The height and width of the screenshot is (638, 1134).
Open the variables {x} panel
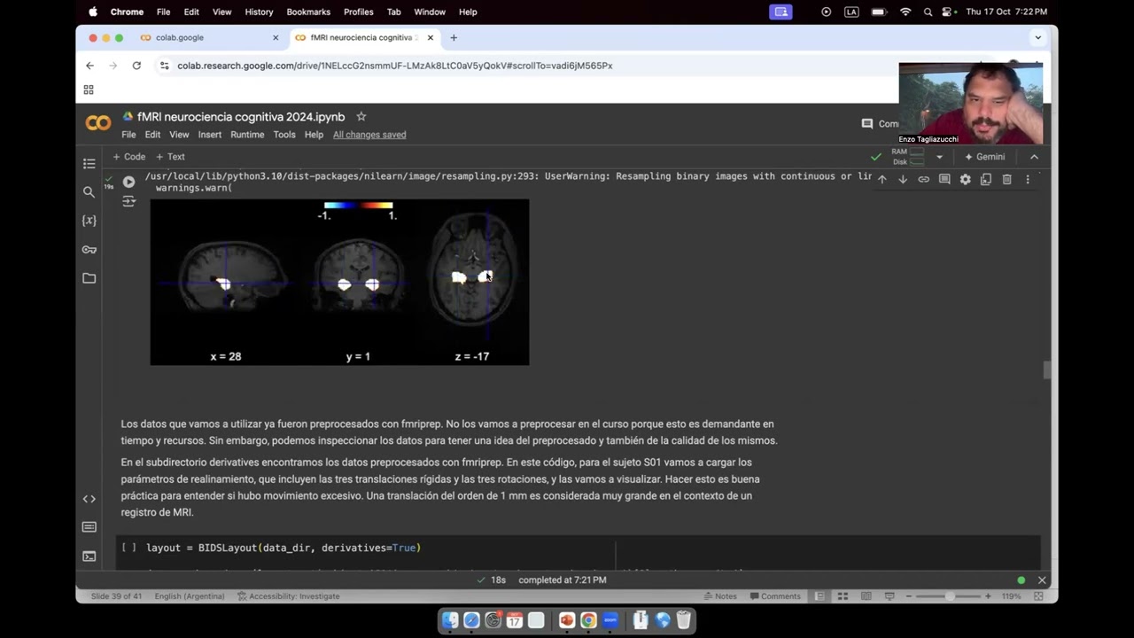tap(89, 221)
